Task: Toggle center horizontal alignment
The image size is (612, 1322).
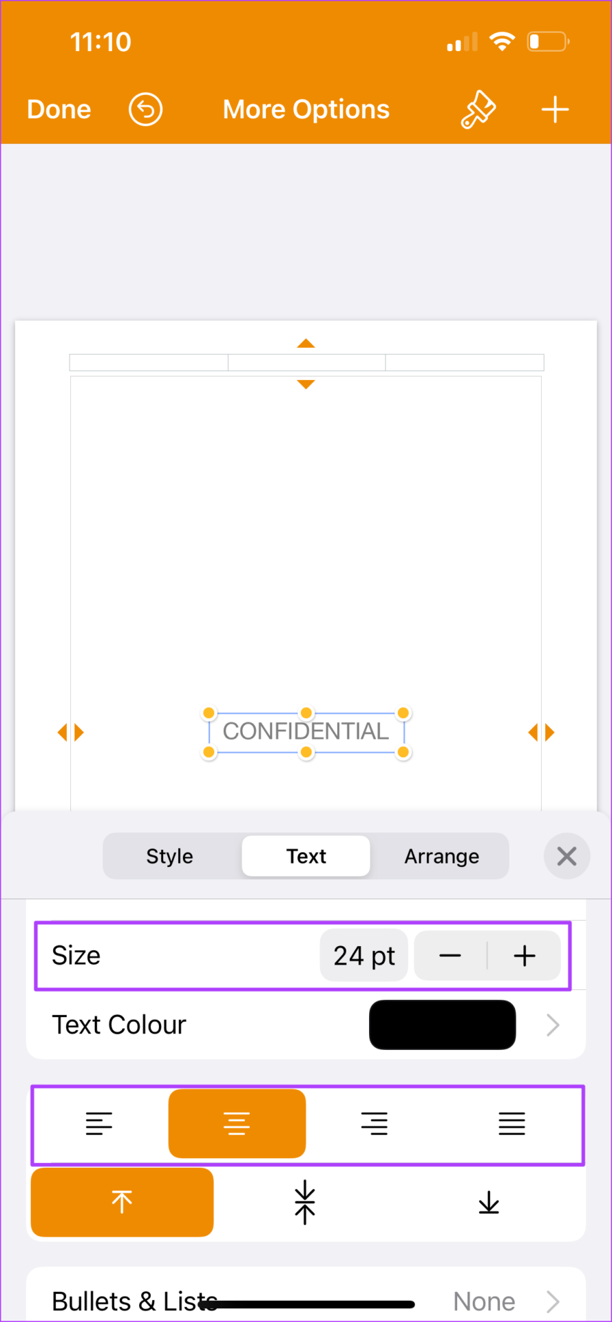Action: click(x=237, y=1124)
